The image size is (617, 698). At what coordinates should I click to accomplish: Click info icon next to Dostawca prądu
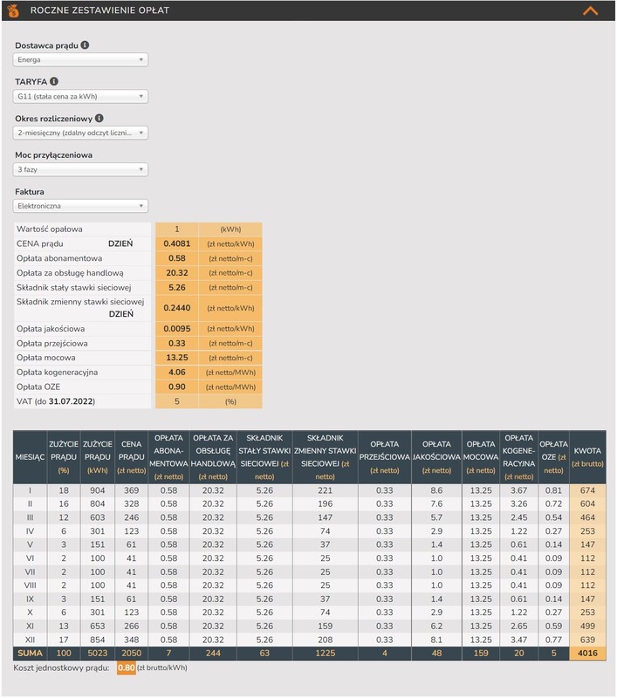tap(85, 44)
